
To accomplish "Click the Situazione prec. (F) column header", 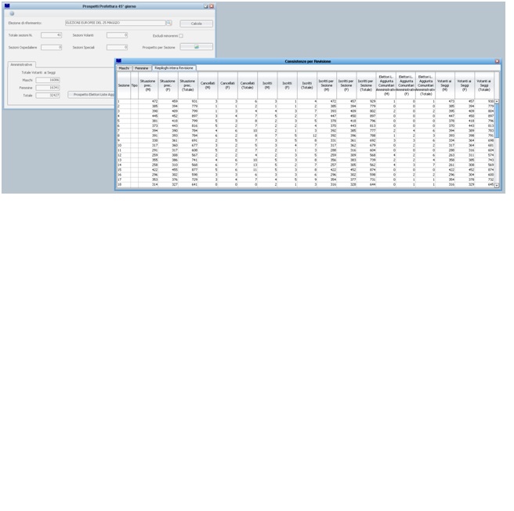I will 168,85.
